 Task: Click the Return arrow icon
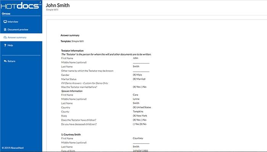tap(5, 61)
